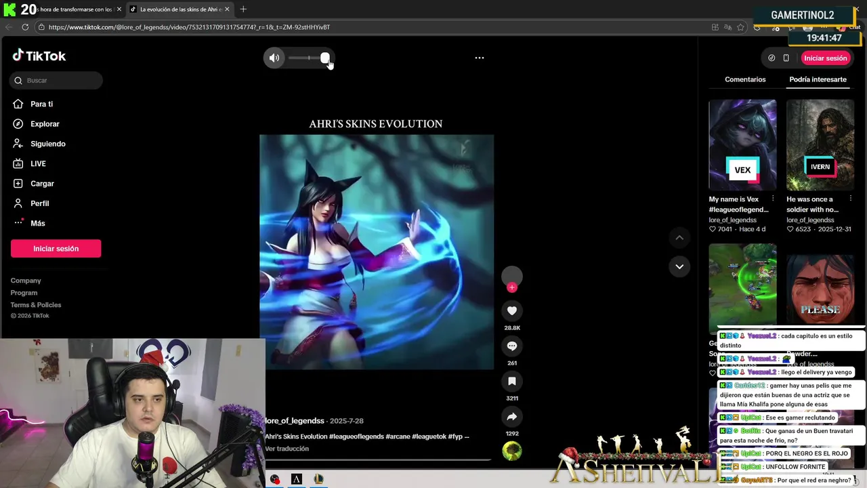Click top-right Iniciar sesión button

[x=825, y=58]
